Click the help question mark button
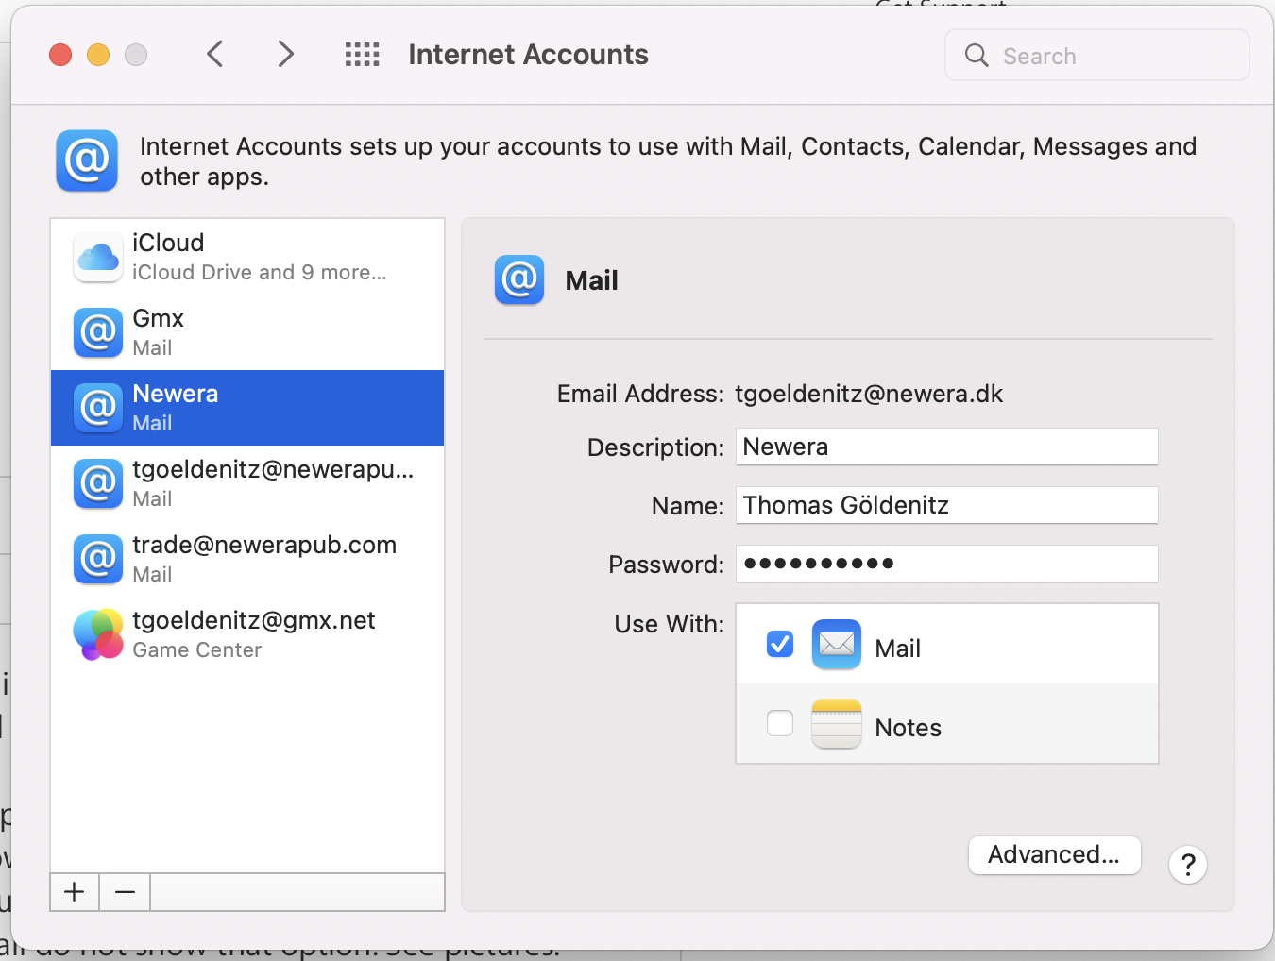 click(x=1187, y=864)
